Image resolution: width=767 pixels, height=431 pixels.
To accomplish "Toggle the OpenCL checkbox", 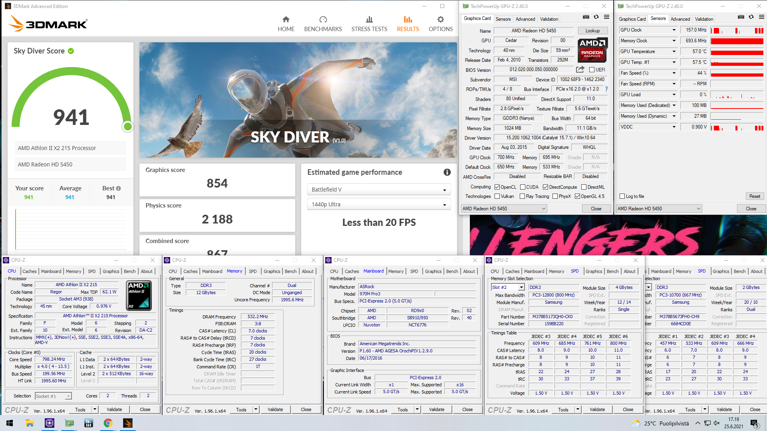I will click(497, 187).
